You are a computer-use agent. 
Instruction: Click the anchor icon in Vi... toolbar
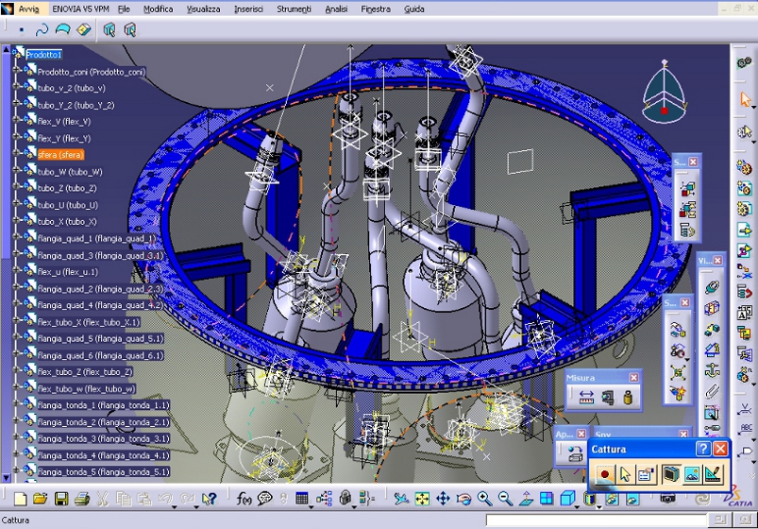(x=712, y=369)
